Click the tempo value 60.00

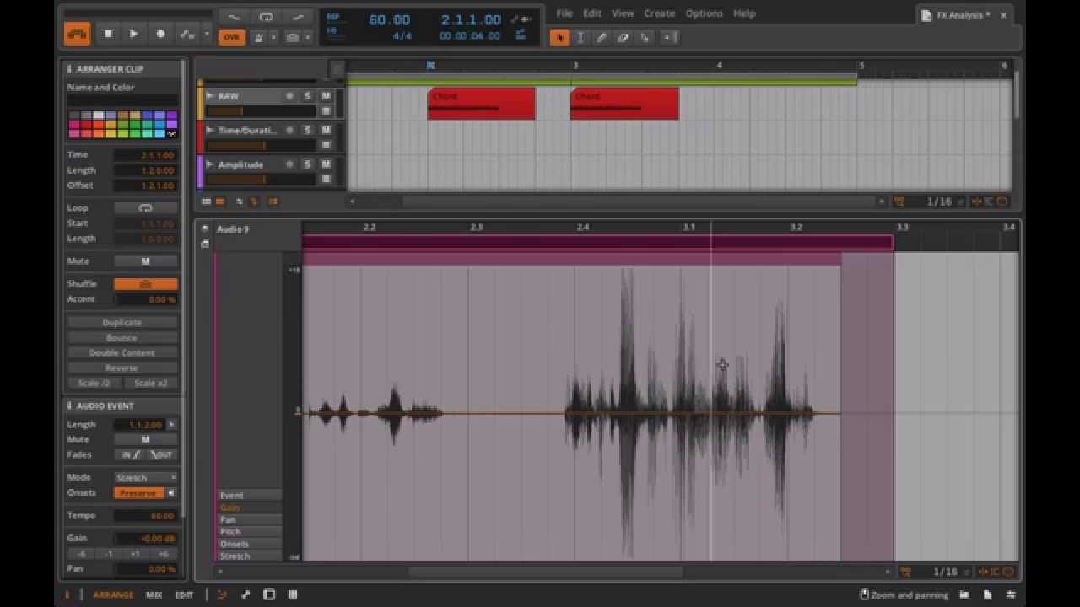tap(389, 20)
